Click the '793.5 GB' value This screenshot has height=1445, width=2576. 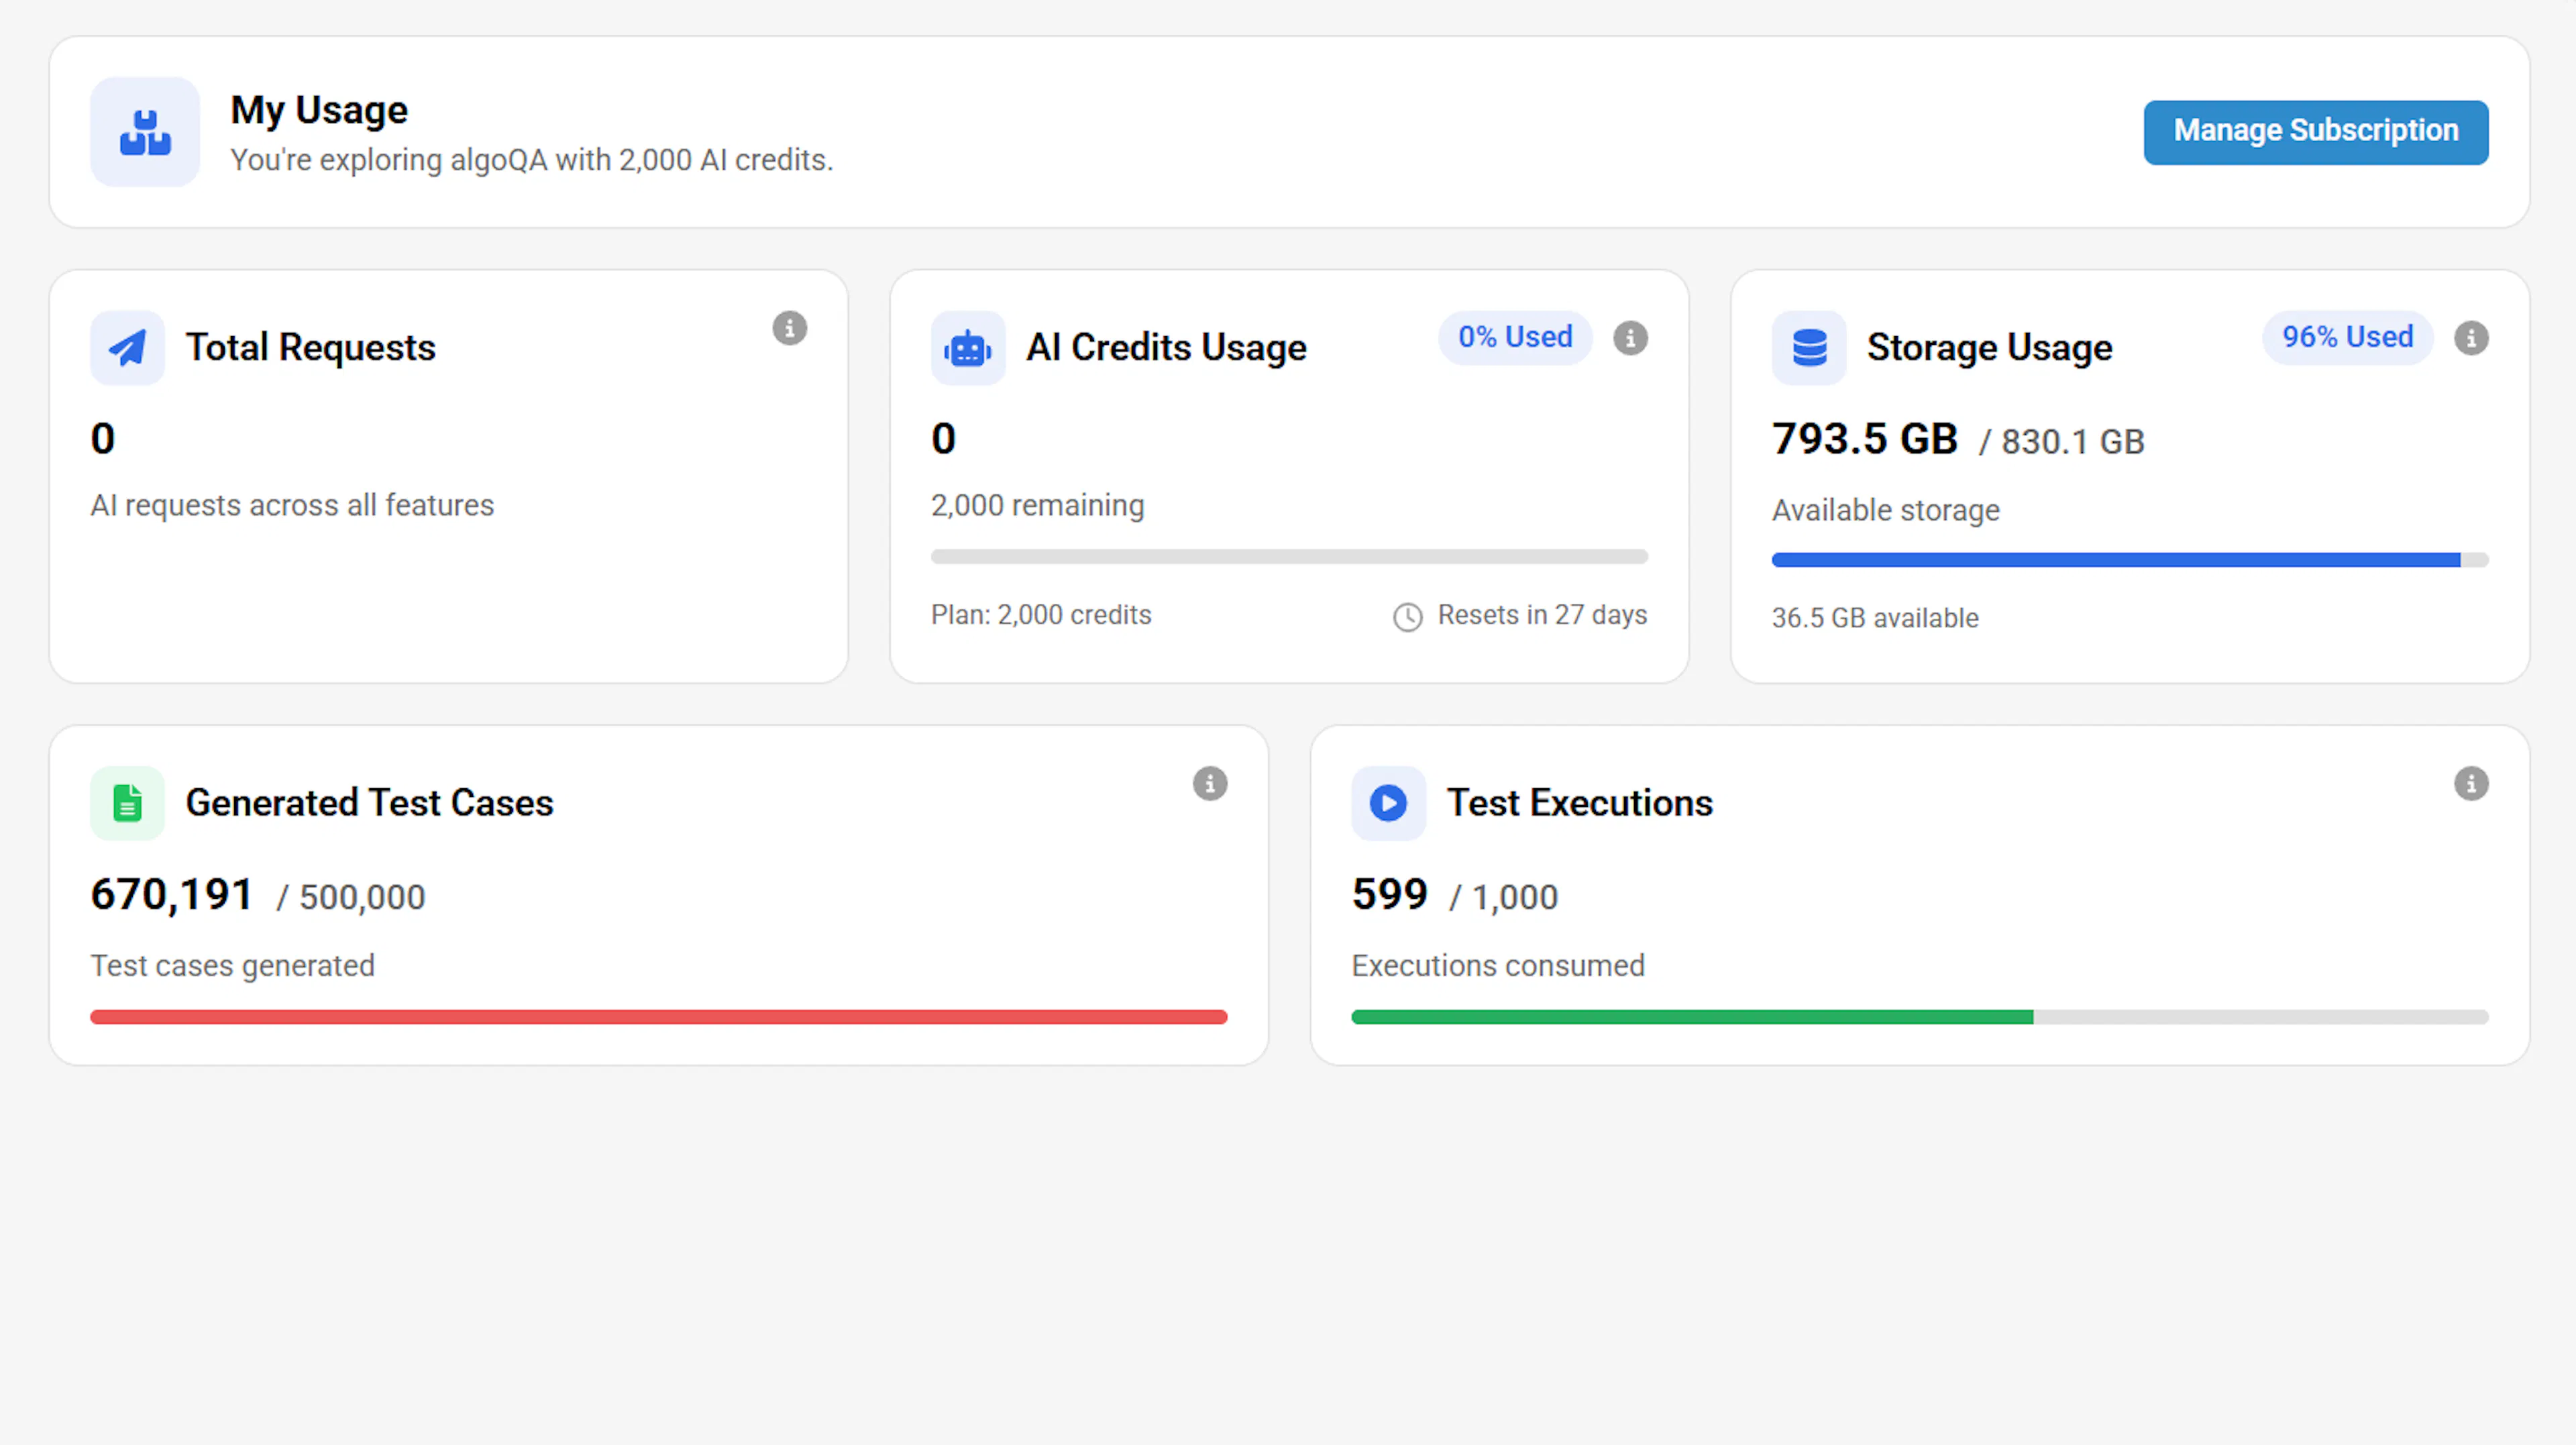[x=1864, y=439]
